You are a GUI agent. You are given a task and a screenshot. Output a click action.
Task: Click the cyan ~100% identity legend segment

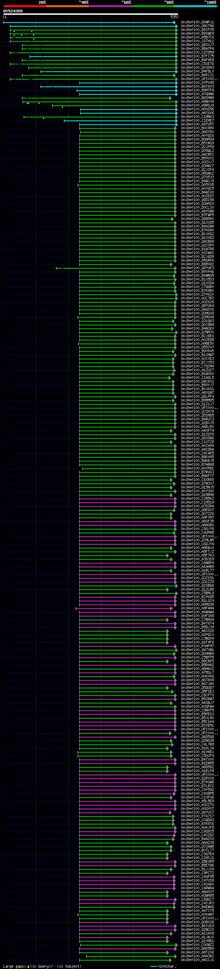(195, 6)
